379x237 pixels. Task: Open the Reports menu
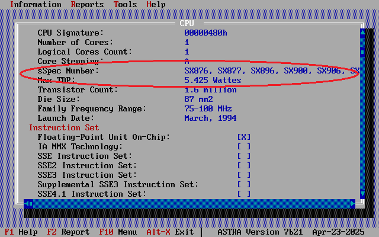(x=87, y=4)
